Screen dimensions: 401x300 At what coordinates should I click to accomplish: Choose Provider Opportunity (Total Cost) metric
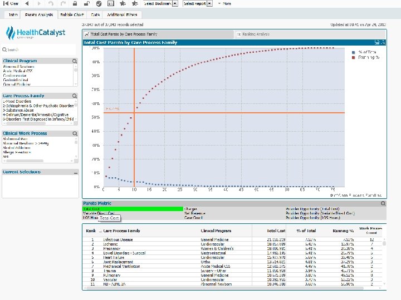point(335,209)
